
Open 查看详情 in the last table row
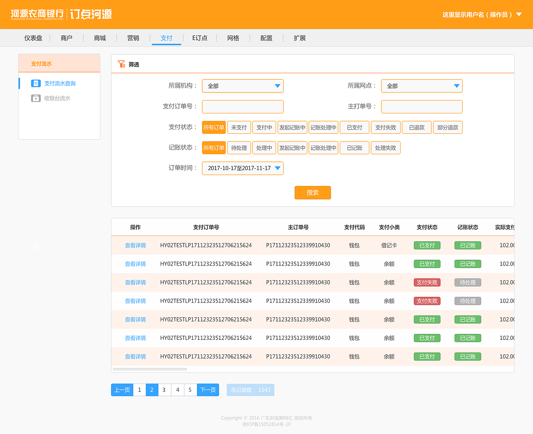click(x=135, y=357)
